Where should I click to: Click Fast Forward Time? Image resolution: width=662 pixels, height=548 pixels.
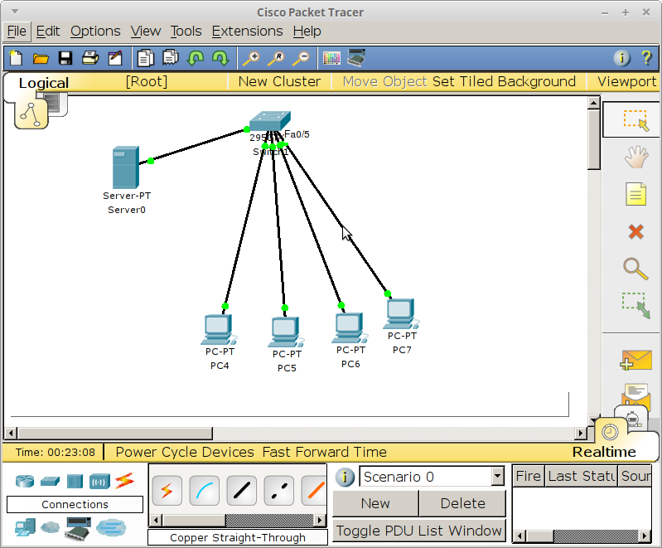coord(324,452)
